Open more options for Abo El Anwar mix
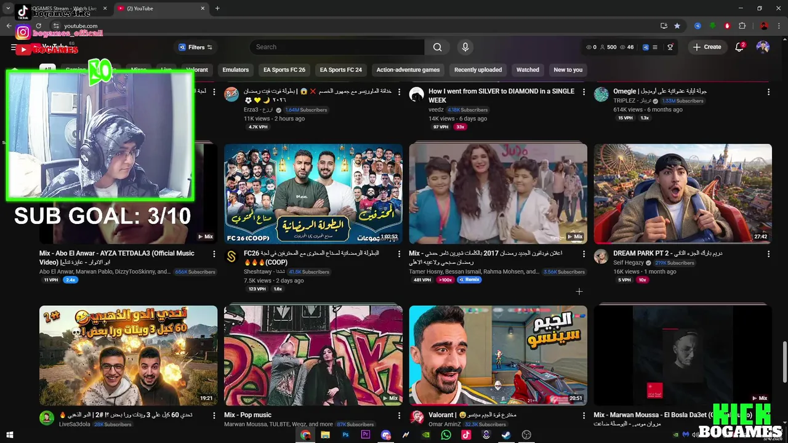788x443 pixels. 214,253
